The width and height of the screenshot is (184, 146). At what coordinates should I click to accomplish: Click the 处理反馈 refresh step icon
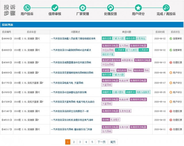pos(110,8)
